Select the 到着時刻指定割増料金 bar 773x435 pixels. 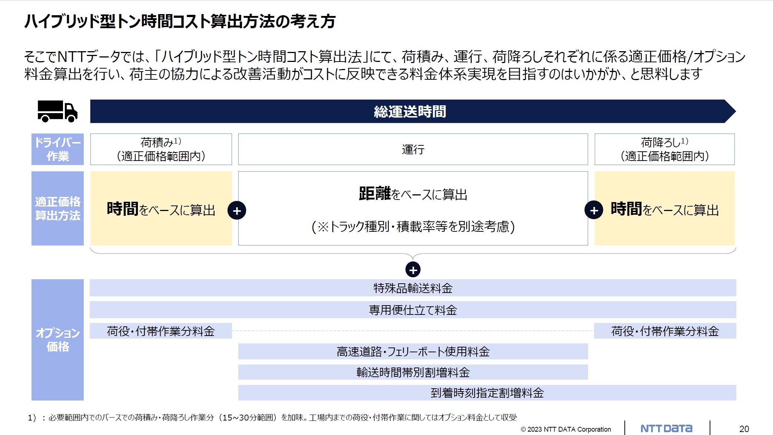pyautogui.click(x=487, y=393)
